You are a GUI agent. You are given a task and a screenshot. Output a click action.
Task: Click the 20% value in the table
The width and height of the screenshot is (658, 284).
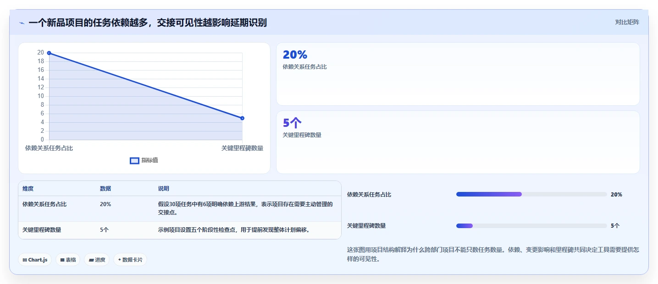(105, 204)
